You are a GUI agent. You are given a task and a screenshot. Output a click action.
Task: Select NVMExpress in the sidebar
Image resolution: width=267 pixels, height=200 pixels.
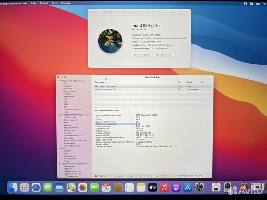coord(69,97)
